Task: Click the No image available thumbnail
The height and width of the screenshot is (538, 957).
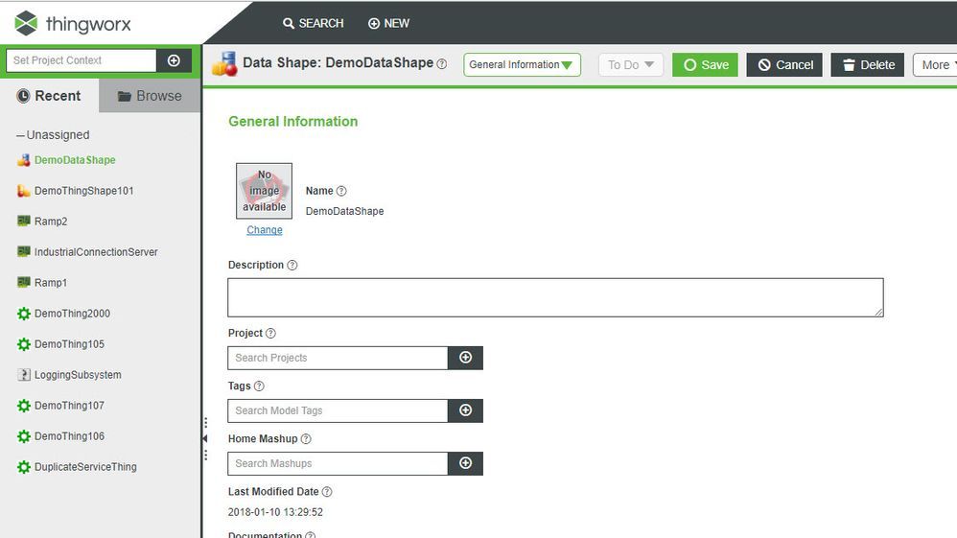Action: point(265,191)
